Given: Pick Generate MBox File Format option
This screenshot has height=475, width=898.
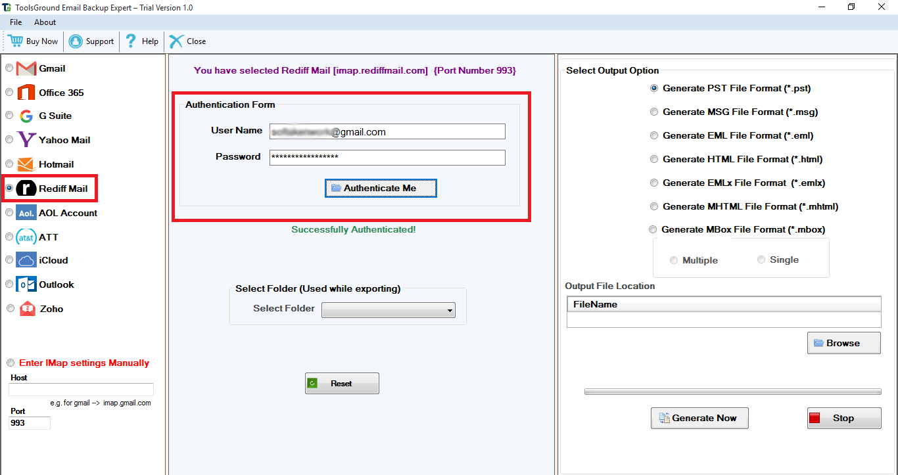Looking at the screenshot, I should coord(653,229).
